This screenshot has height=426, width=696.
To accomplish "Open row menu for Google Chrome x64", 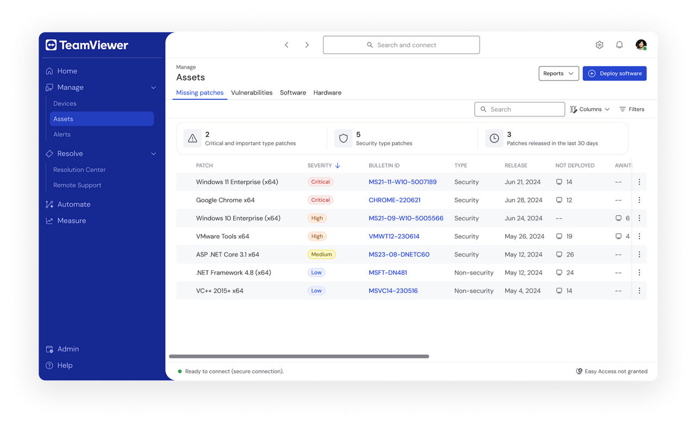I will (x=639, y=200).
